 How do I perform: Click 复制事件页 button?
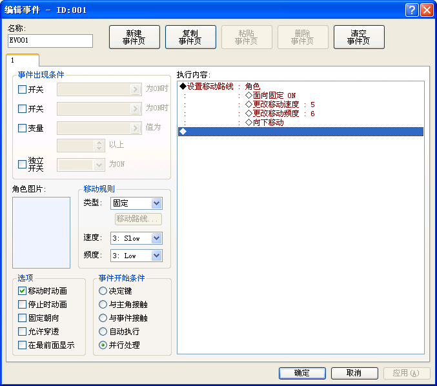pos(190,37)
